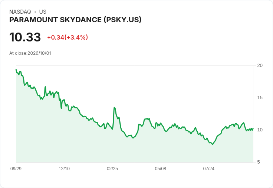Click the NASDAQ exchange label

click(20, 12)
